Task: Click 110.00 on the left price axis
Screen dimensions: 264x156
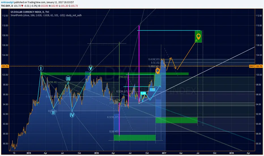Action: (5, 26)
